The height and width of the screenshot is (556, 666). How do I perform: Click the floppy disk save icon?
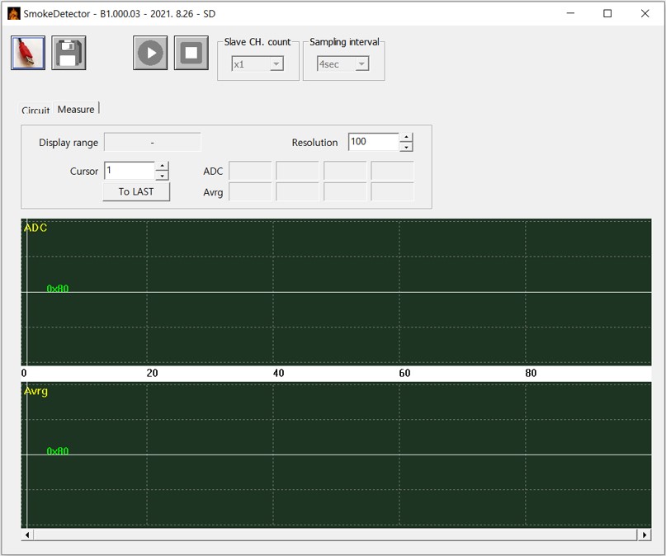pos(68,54)
